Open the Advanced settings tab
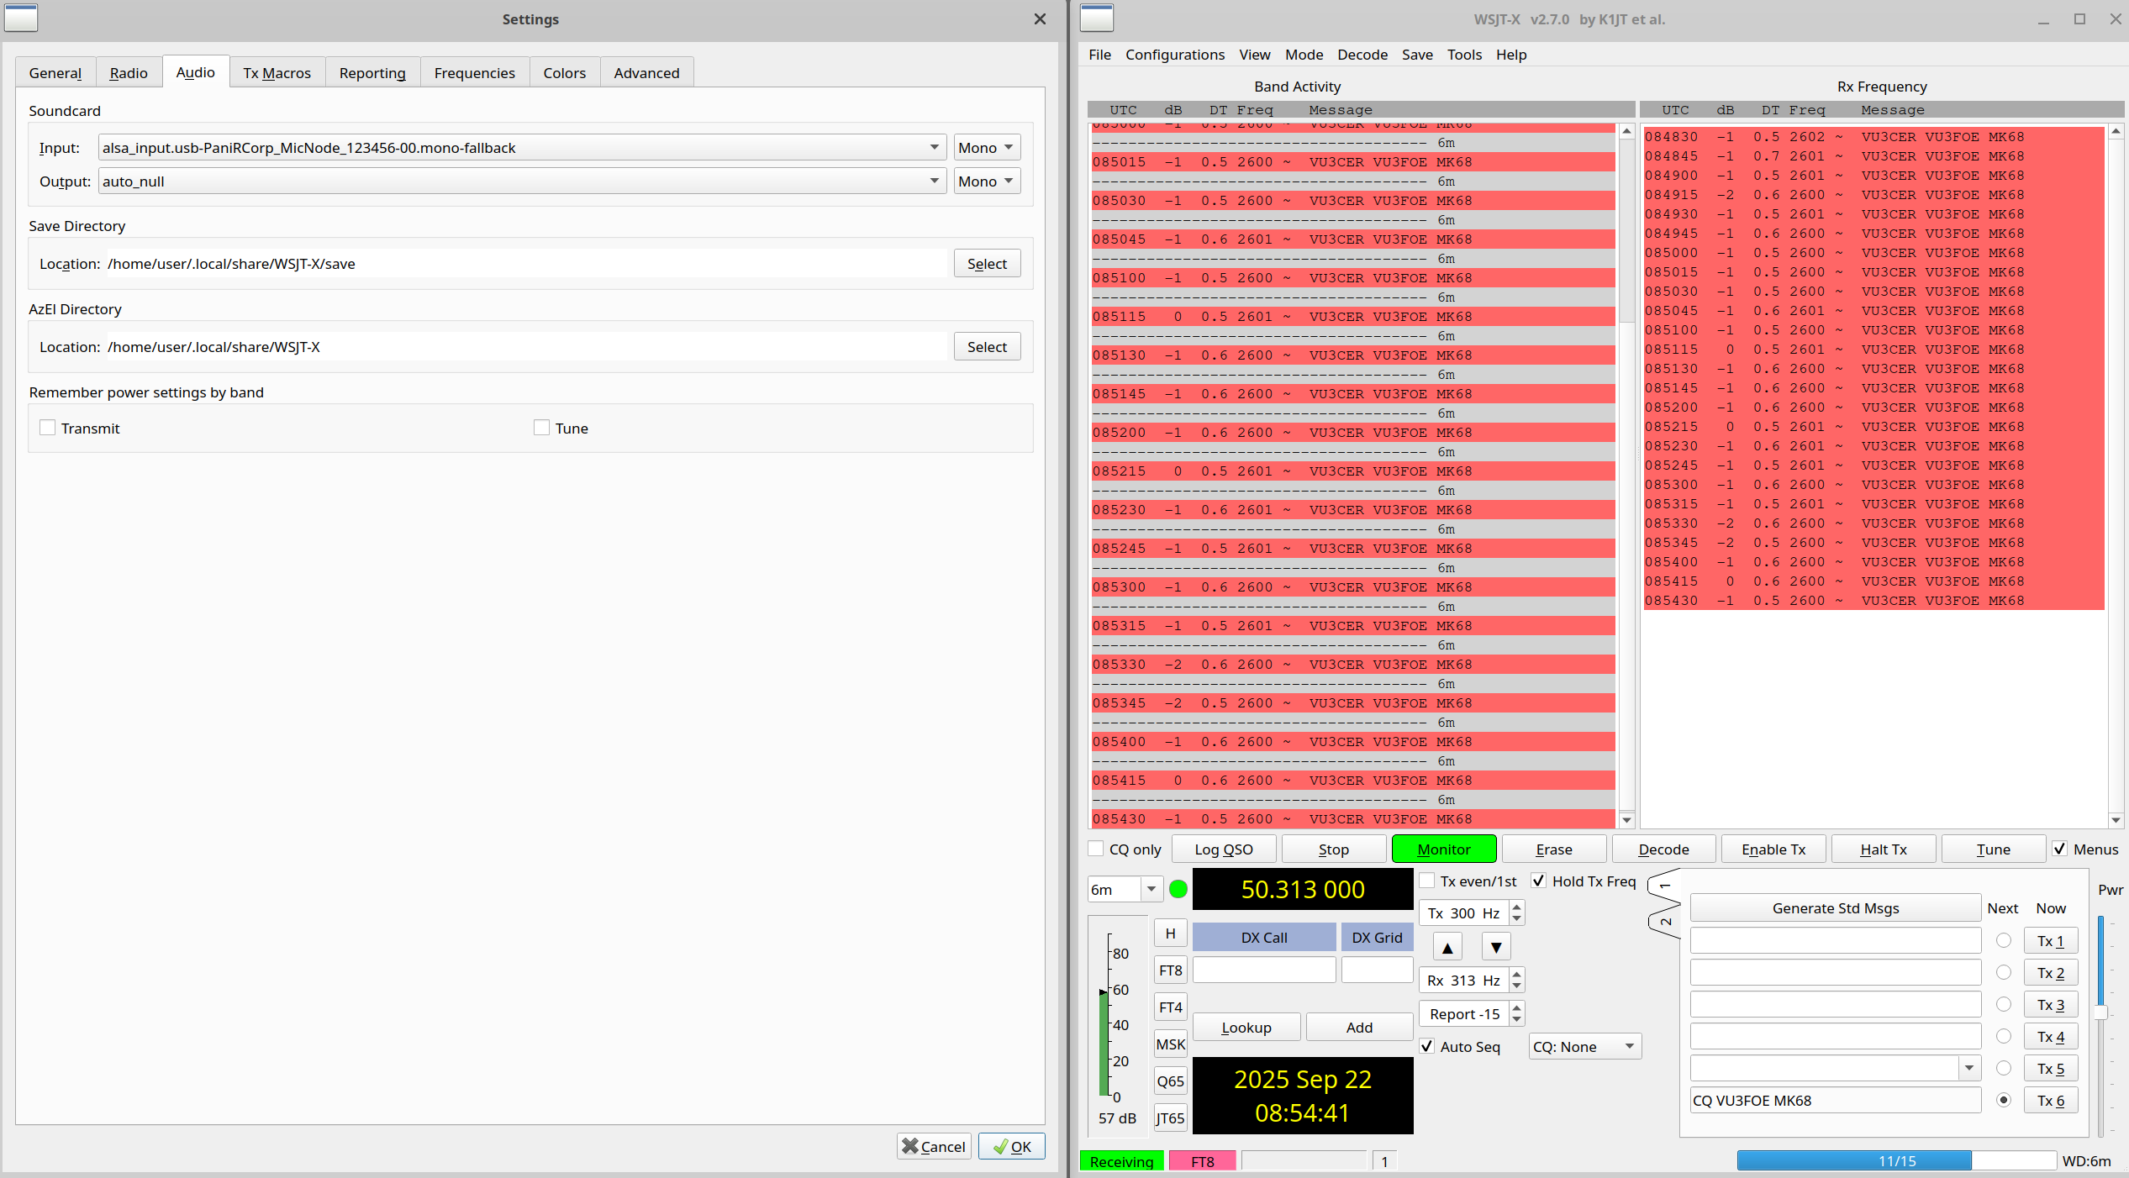The height and width of the screenshot is (1178, 2129). click(x=646, y=73)
